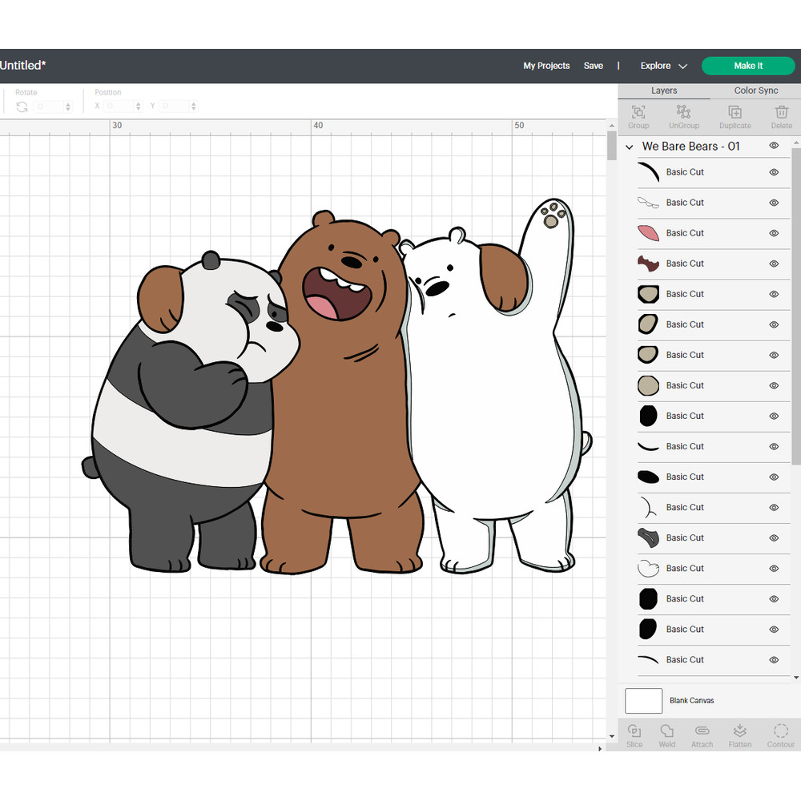Click the Make It button
Image resolution: width=801 pixels, height=801 pixels.
tap(747, 66)
